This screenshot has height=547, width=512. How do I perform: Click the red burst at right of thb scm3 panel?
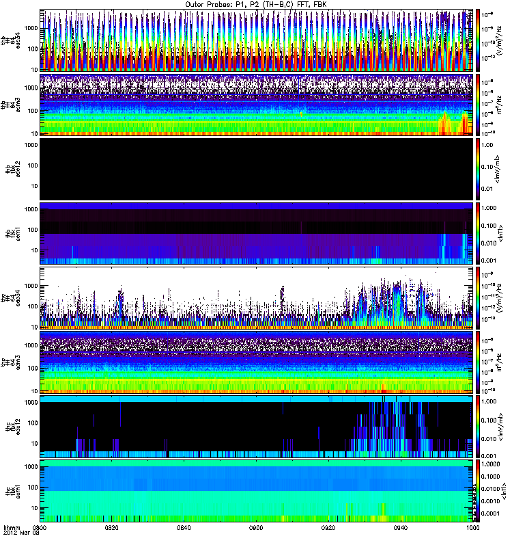[447, 124]
